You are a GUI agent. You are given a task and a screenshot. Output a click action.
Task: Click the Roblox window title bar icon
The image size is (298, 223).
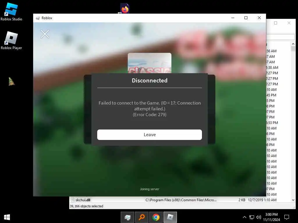(38, 18)
